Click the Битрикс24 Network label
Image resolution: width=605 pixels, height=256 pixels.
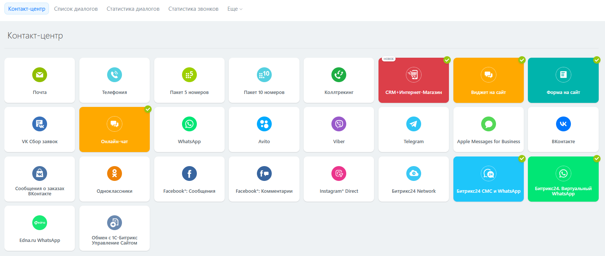coord(414,191)
